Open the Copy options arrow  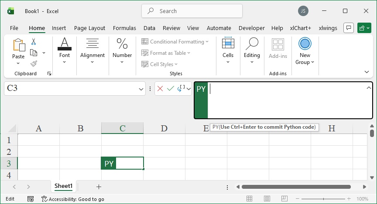[x=44, y=53]
